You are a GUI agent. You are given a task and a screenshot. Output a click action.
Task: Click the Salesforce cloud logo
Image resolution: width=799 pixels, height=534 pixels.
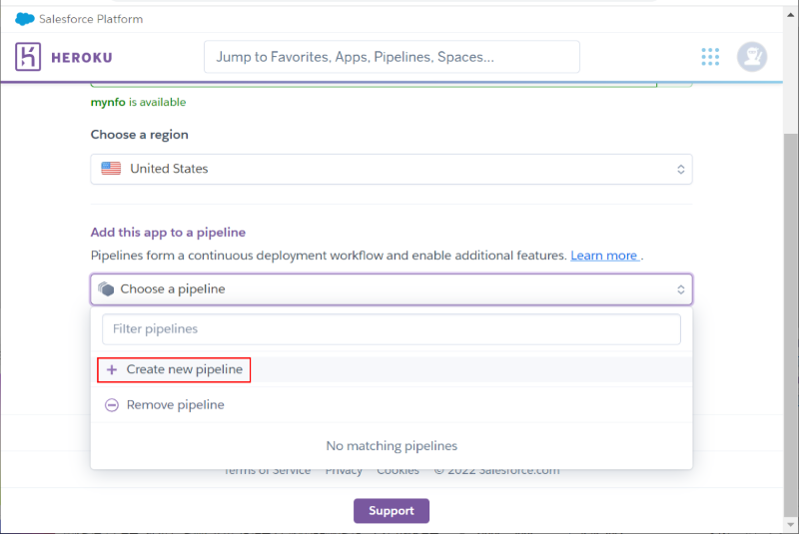[24, 19]
